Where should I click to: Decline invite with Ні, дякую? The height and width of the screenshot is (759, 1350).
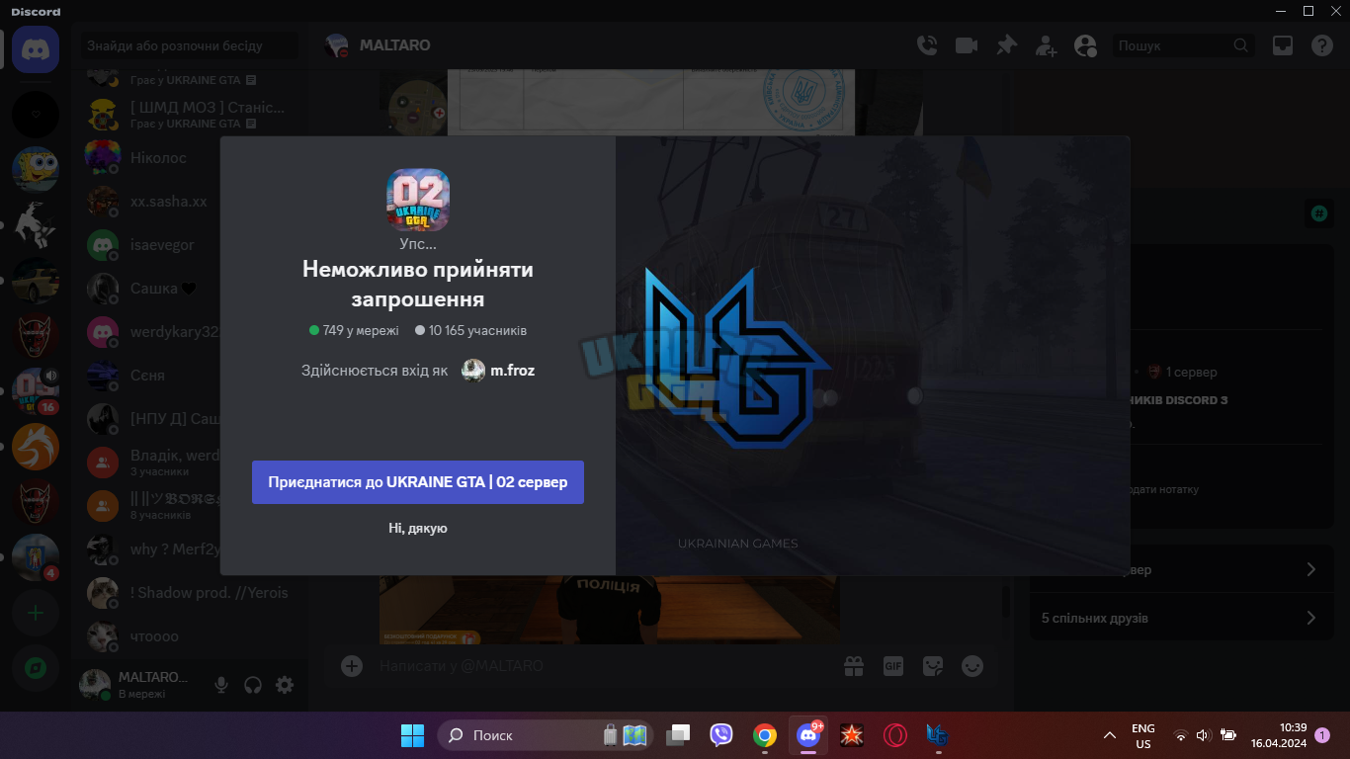[x=418, y=529]
